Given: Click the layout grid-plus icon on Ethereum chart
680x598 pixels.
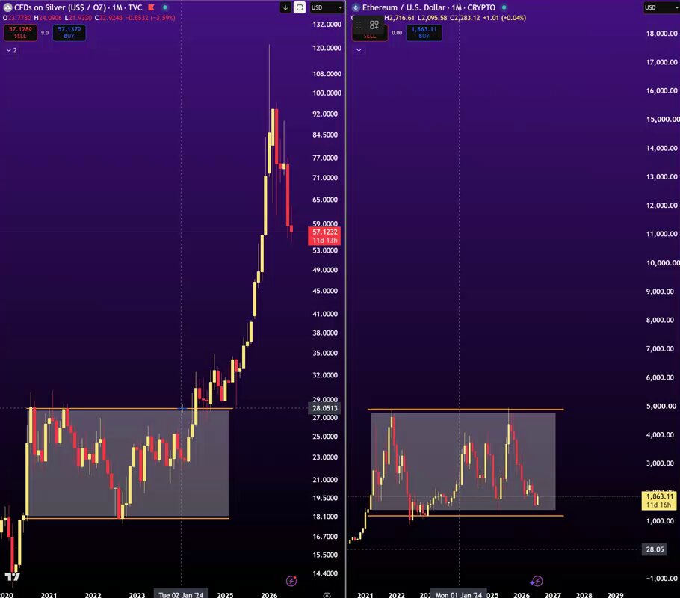Looking at the screenshot, I should [x=374, y=25].
